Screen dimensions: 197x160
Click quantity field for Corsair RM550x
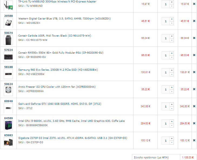coord(166,55)
